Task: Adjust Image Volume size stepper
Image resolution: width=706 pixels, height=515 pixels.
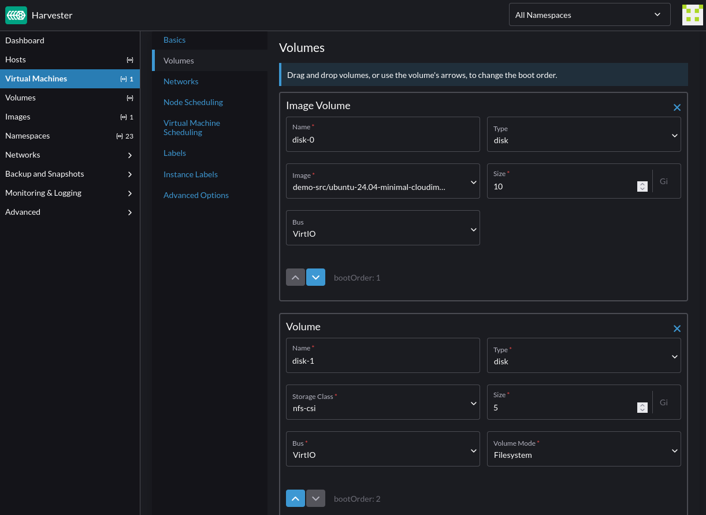Action: 642,186
